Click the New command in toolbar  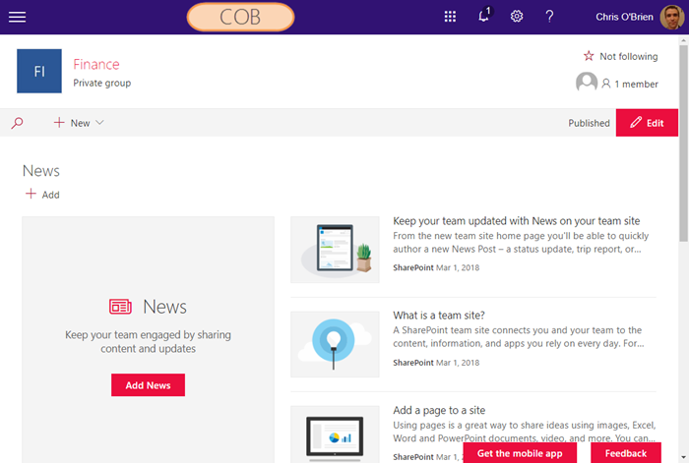click(x=79, y=123)
